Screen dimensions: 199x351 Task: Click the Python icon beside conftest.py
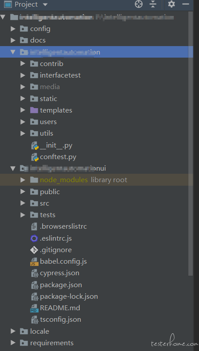click(35, 157)
